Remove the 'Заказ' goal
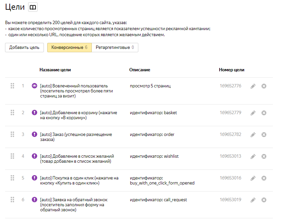The image size is (286, 224). pos(264,135)
